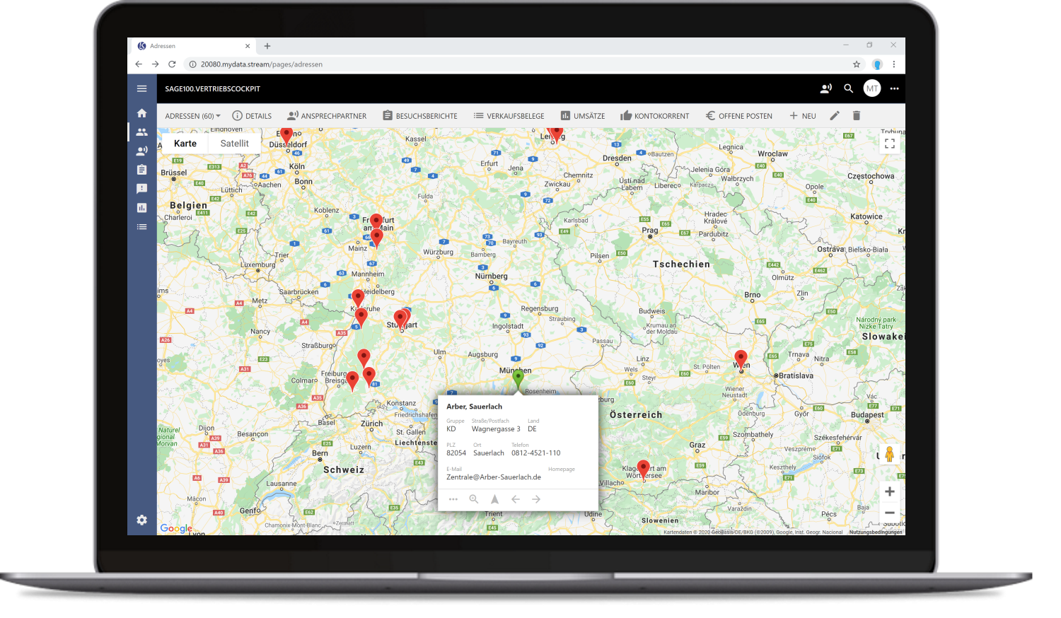Click the Neu button

tap(803, 116)
